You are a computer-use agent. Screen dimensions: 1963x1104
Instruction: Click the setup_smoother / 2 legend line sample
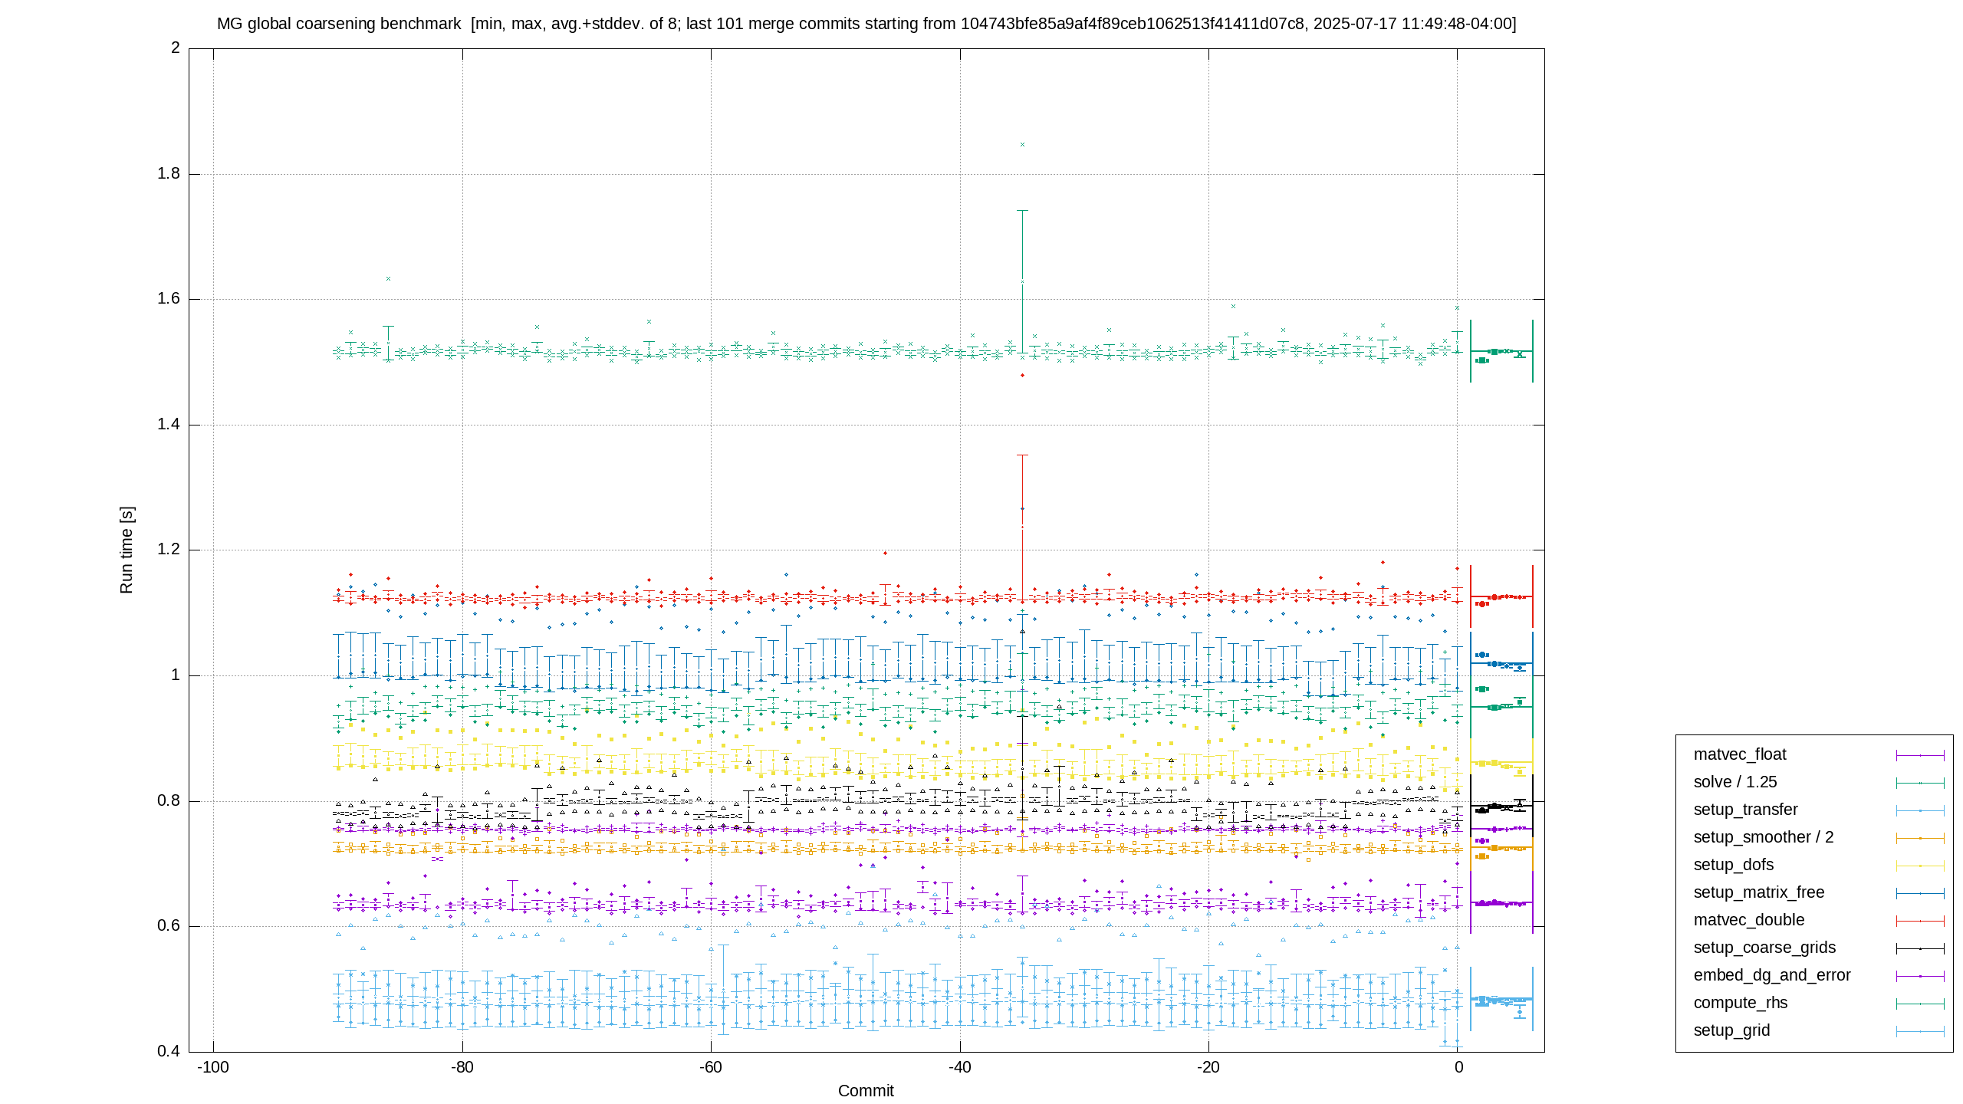(x=1920, y=838)
